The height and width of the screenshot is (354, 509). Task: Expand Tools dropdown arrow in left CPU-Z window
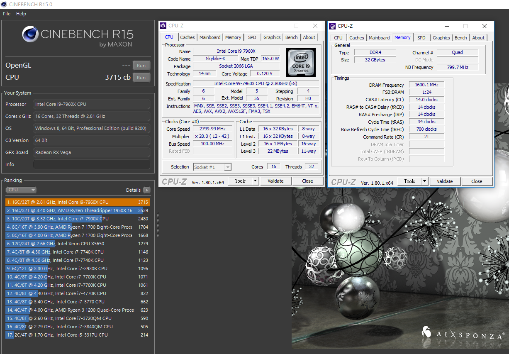pos(256,181)
